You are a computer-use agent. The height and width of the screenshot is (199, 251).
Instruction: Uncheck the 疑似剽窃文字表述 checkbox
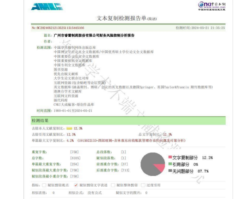point(76,185)
